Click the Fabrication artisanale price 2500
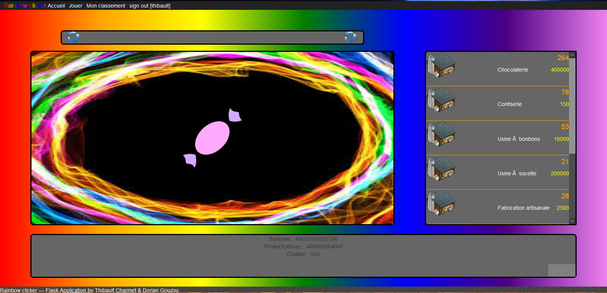 563,208
